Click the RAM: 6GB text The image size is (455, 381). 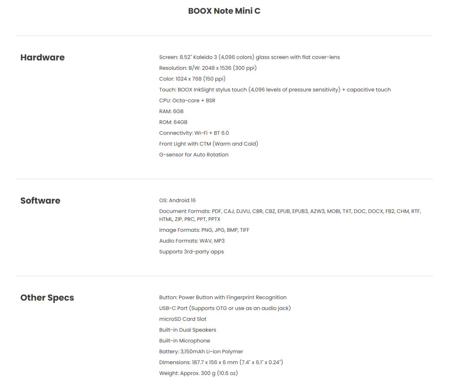pyautogui.click(x=171, y=111)
